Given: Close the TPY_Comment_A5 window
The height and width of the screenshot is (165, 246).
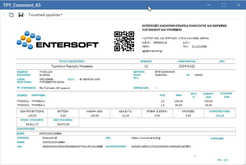Looking at the screenshot, I should (x=239, y=5).
